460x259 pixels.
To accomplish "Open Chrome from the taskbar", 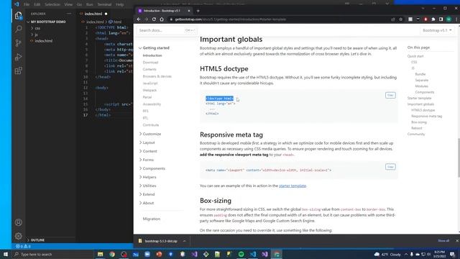I will pyautogui.click(x=112, y=254).
